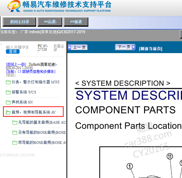Open folder icon for 无导航的基本音频
182x178 pixels.
tap(15, 123)
